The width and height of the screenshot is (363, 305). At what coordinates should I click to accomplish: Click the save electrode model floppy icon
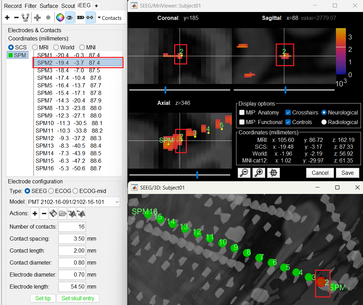(x=53, y=213)
